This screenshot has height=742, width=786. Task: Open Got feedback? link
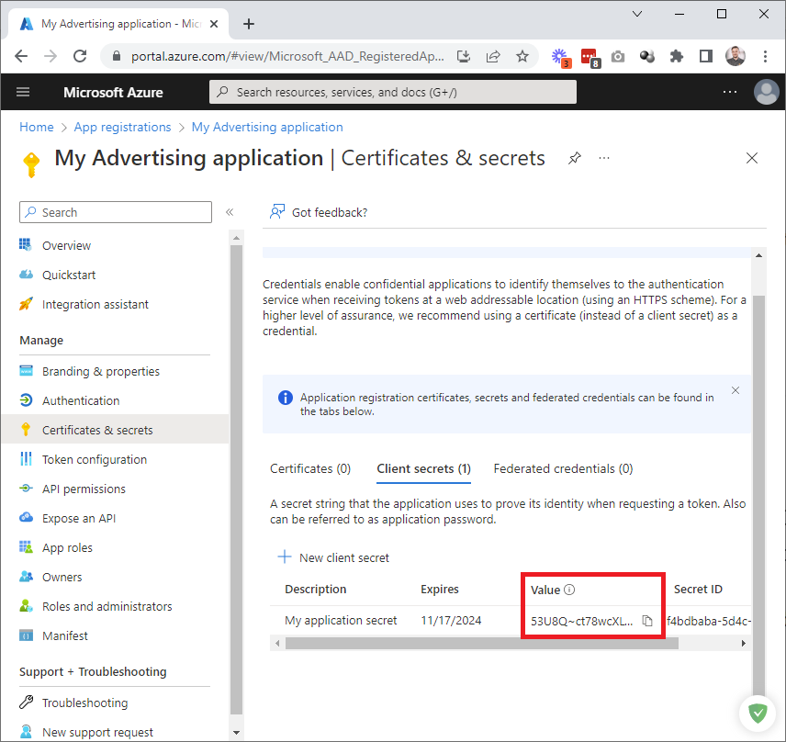[x=319, y=212]
